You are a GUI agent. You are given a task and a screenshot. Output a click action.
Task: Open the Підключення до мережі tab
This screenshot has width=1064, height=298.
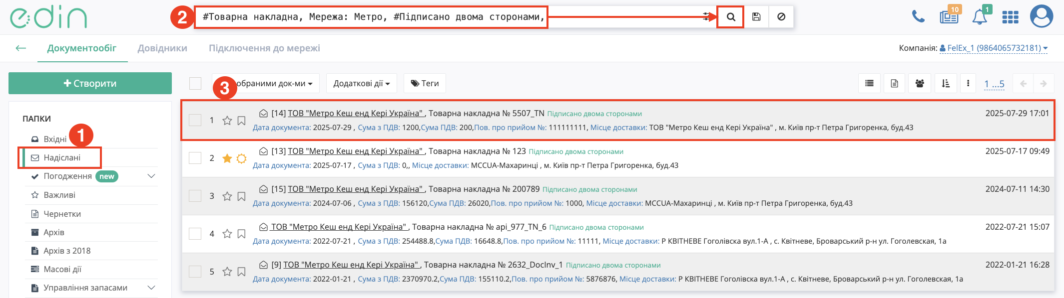[264, 48]
